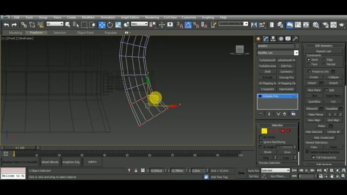Toggle the Ignore Backfacing checkbox
The width and height of the screenshot is (347, 195).
pyautogui.click(x=260, y=142)
